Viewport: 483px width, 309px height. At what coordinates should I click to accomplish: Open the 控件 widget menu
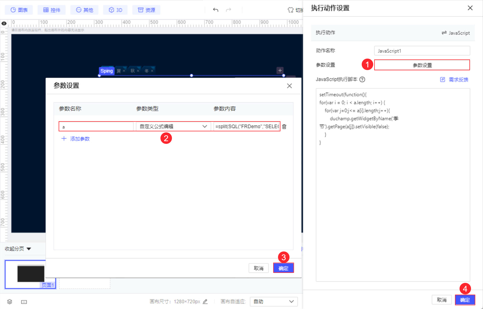pyautogui.click(x=52, y=10)
